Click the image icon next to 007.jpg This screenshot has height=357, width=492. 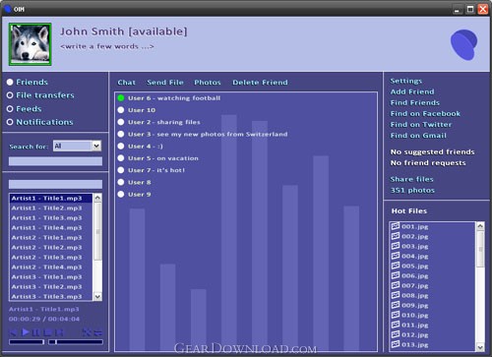click(396, 285)
